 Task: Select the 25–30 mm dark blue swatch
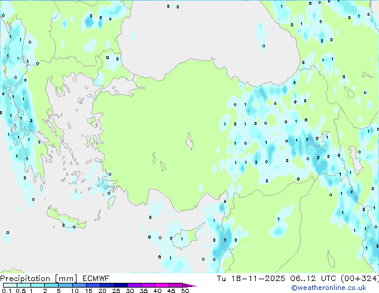pyautogui.click(x=120, y=285)
